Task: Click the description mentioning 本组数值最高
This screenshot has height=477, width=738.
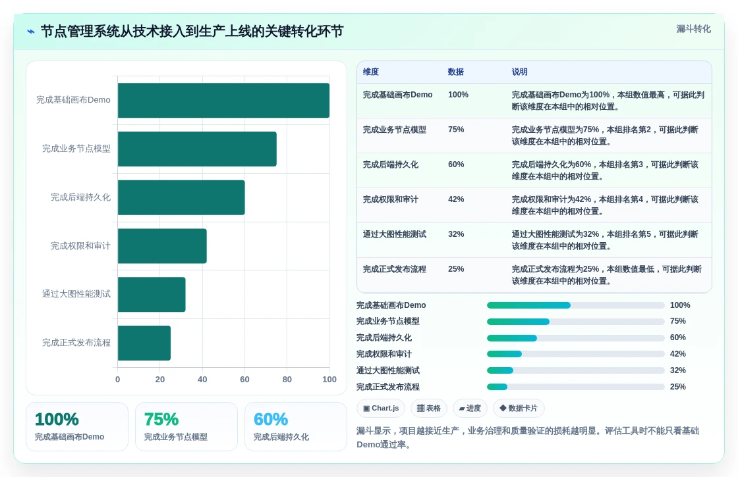Action: pyautogui.click(x=608, y=101)
